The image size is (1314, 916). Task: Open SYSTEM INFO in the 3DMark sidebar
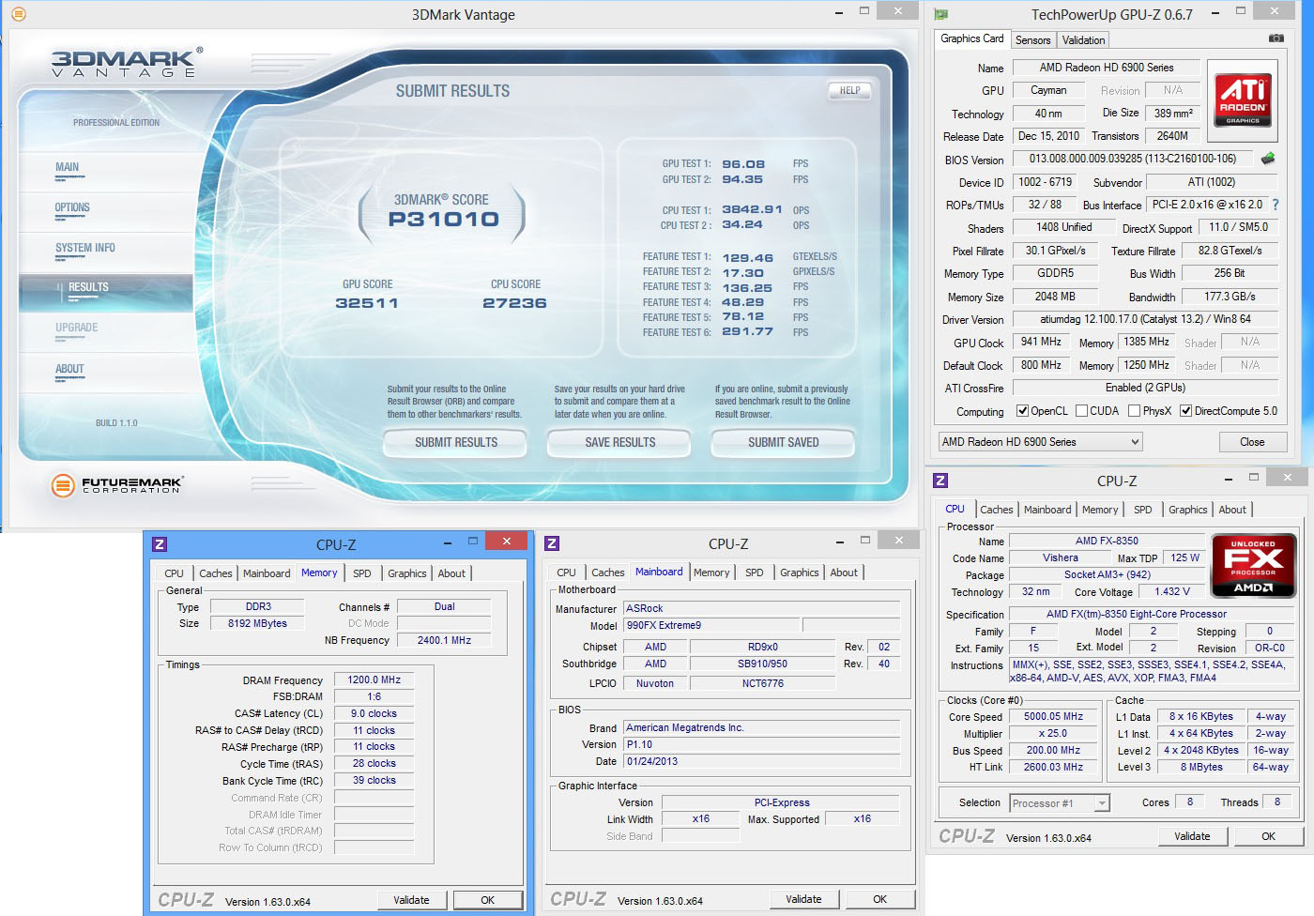(x=85, y=248)
